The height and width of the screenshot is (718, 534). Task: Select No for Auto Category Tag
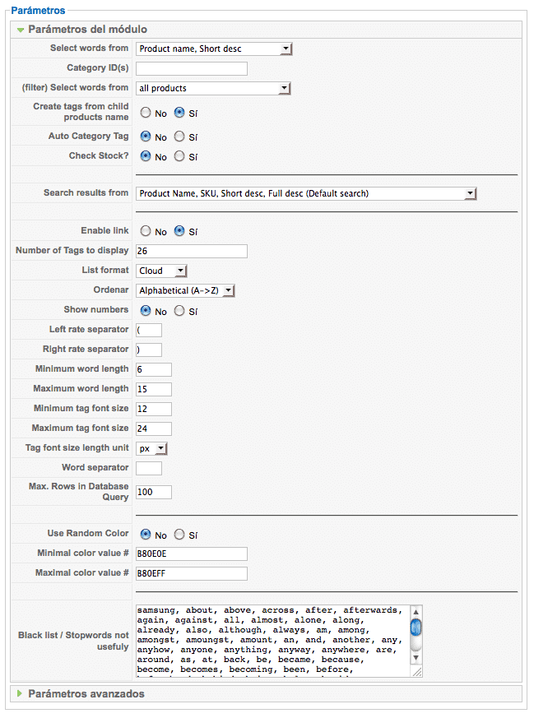146,136
